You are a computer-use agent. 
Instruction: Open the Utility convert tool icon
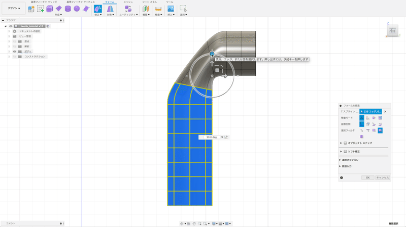click(128, 9)
